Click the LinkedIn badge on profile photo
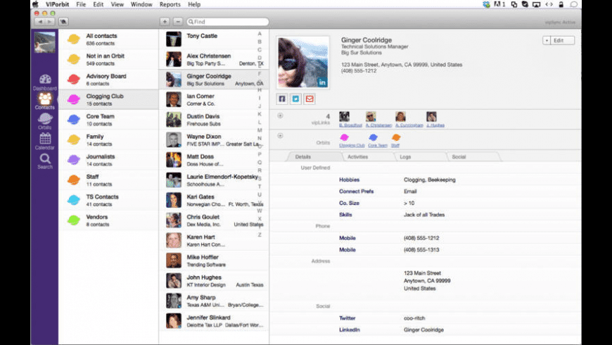This screenshot has width=612, height=345. (322, 82)
